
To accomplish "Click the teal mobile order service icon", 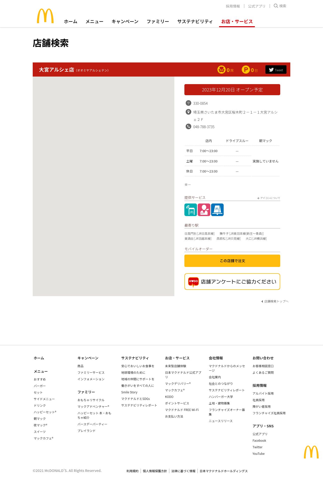I will click(x=191, y=210).
